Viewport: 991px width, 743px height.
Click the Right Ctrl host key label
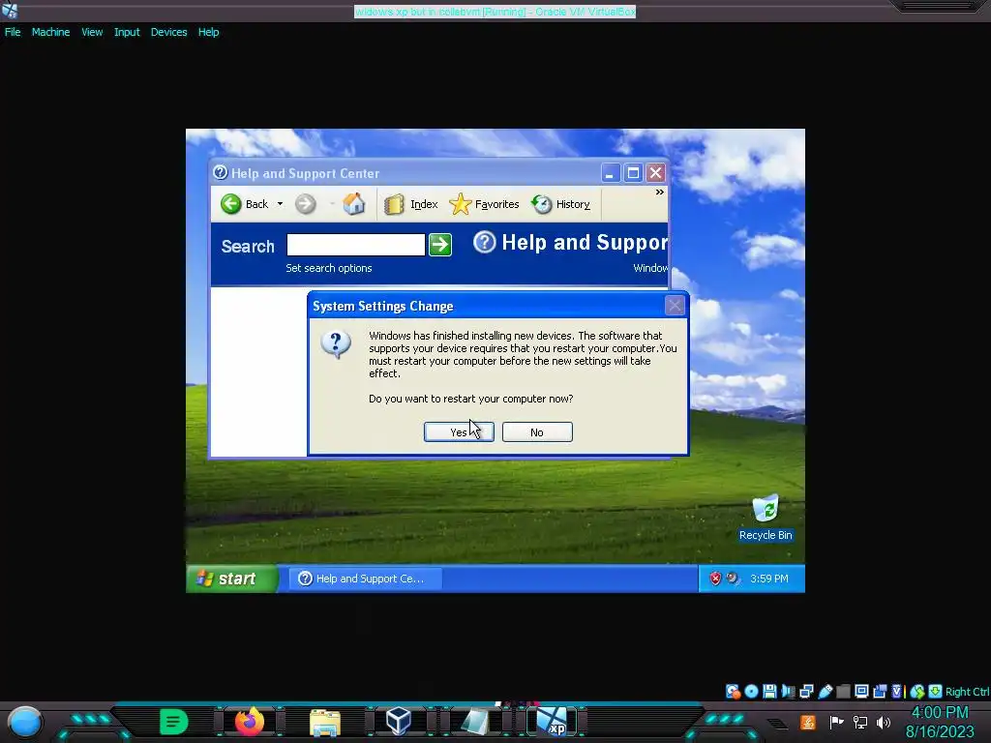967,692
